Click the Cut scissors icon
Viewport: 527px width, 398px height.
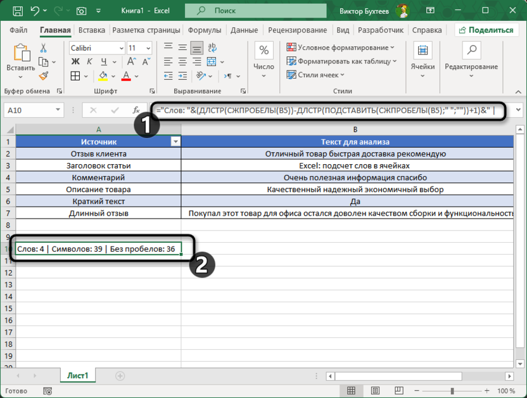[44, 48]
